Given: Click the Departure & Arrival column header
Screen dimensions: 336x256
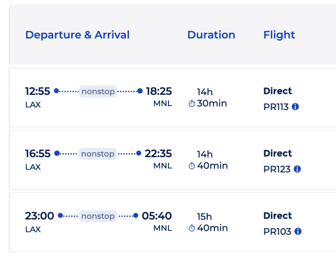Looking at the screenshot, I should [77, 35].
